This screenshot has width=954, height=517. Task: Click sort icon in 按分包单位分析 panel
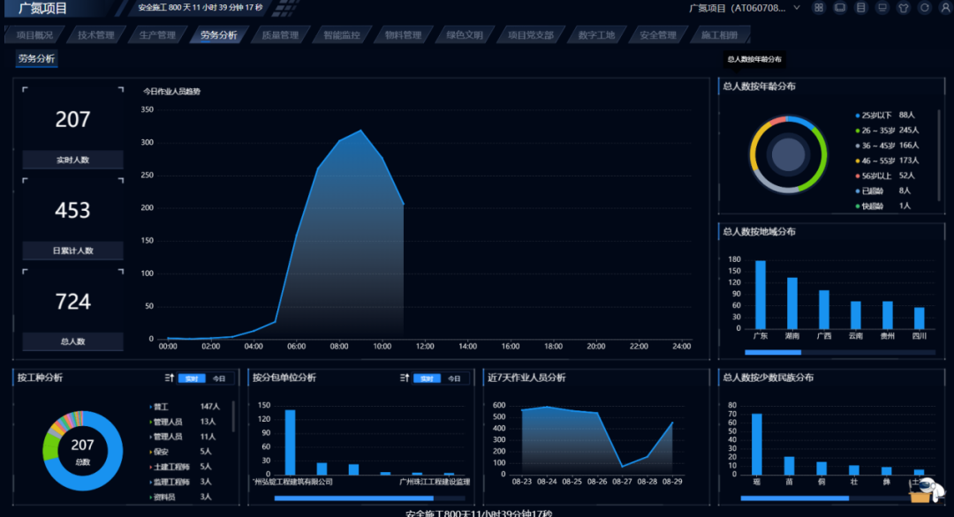click(x=405, y=378)
